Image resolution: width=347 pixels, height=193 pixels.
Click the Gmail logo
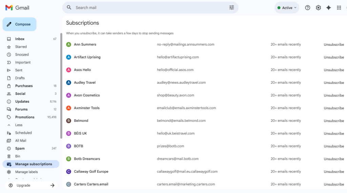pos(17,8)
